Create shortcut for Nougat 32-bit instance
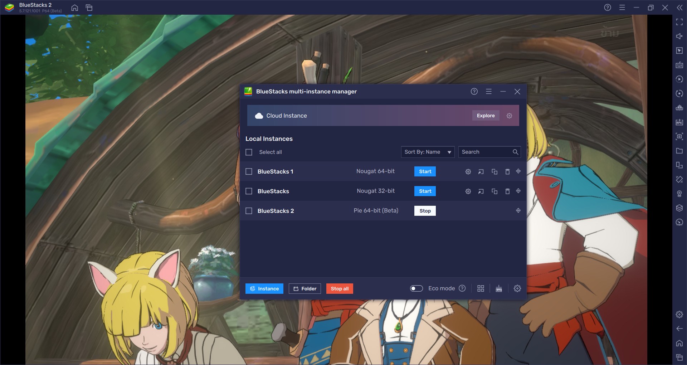The image size is (687, 365). click(481, 191)
